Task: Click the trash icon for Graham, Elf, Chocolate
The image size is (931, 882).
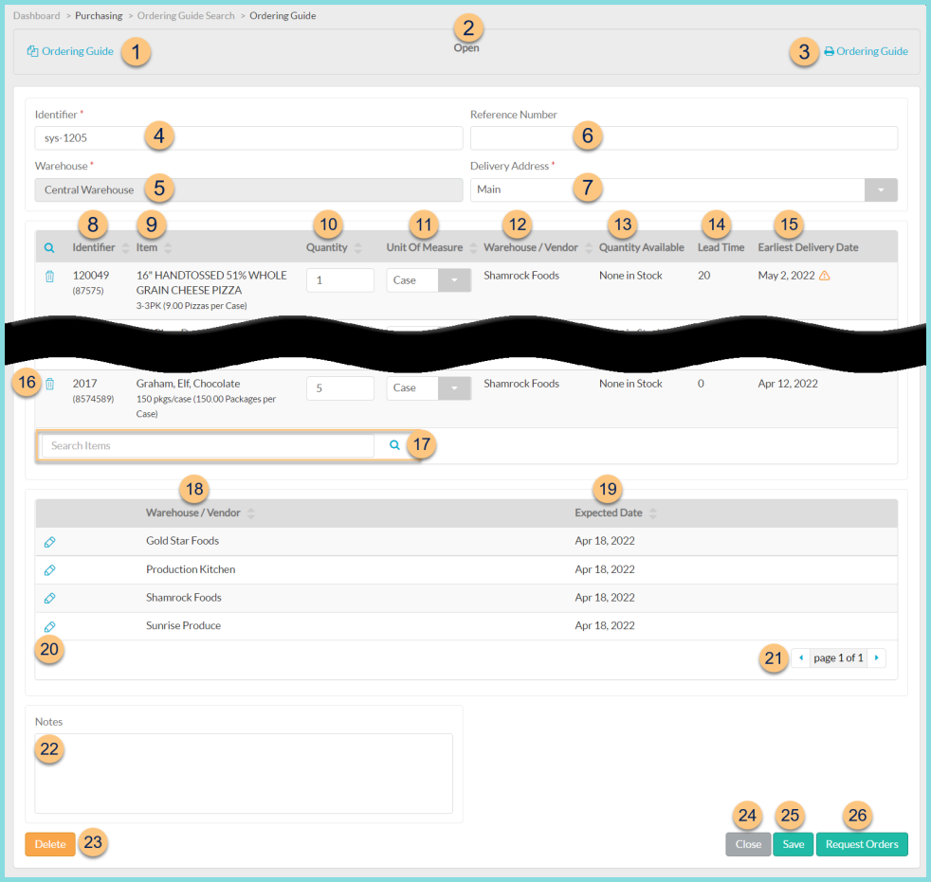Action: [50, 384]
